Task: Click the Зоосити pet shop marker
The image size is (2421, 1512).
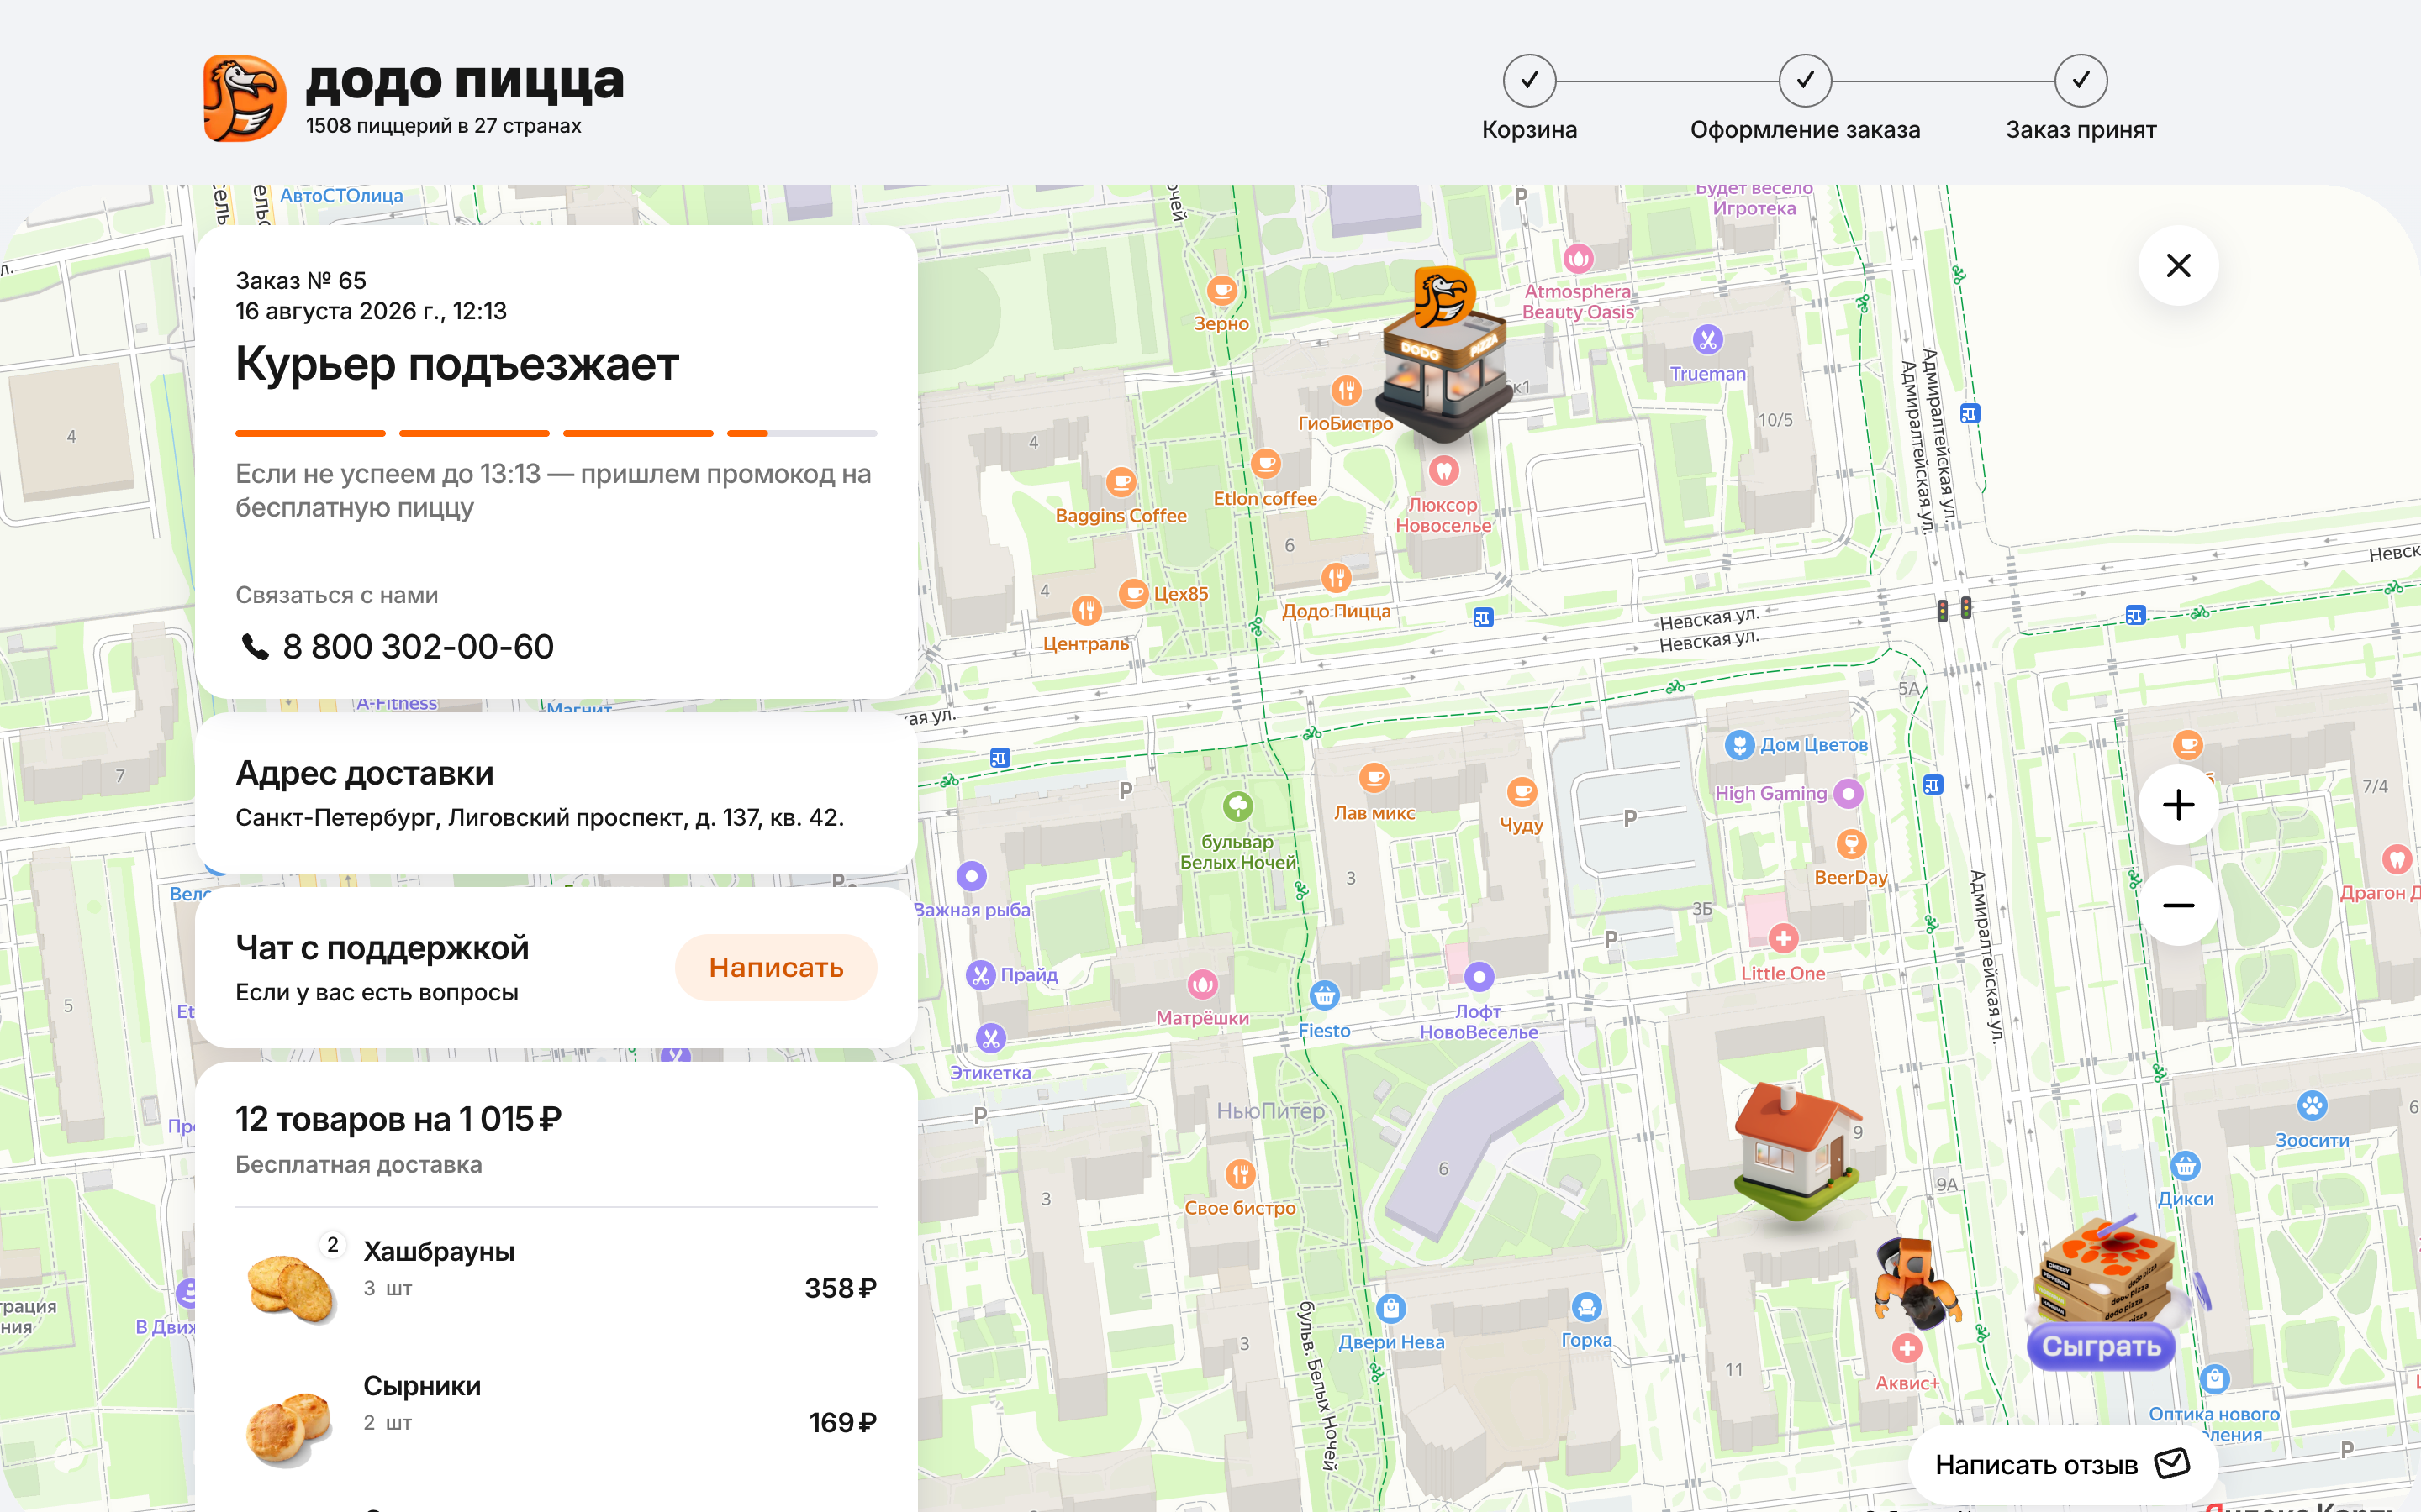Action: pos(2312,1106)
